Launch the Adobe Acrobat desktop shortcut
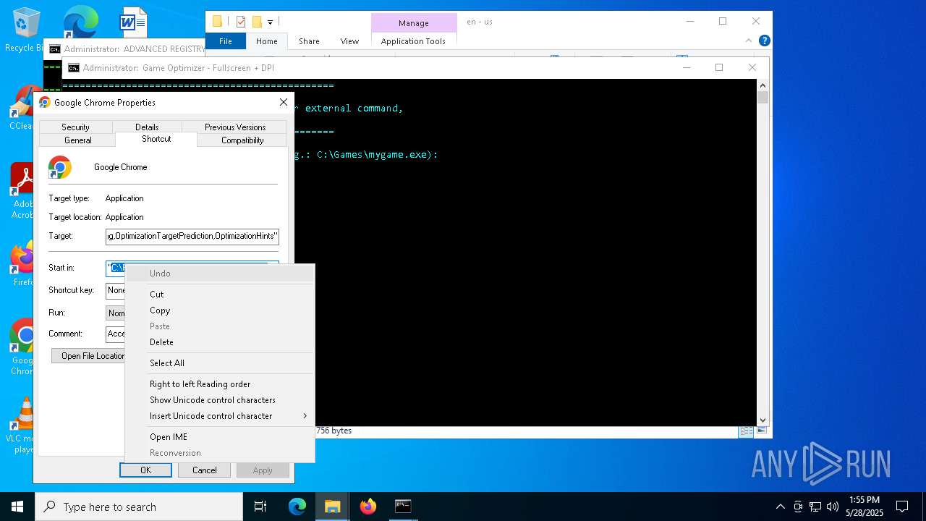 22,190
